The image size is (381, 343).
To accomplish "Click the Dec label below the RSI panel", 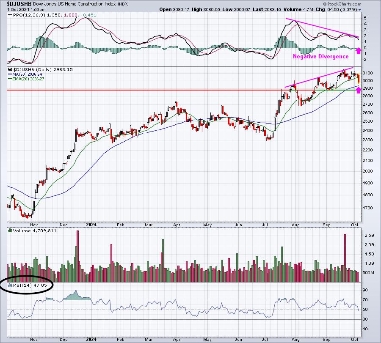I will click(63, 339).
